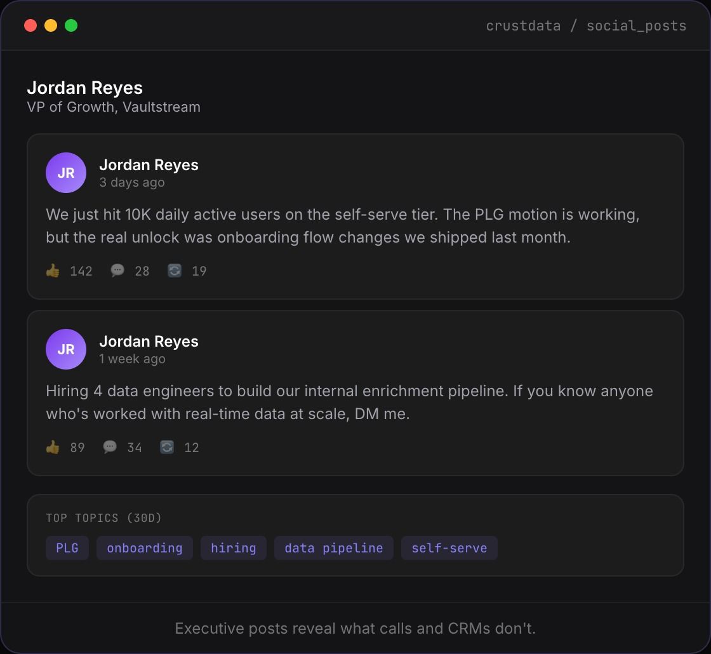
Task: Click the 89 likes count
Action: coord(77,448)
